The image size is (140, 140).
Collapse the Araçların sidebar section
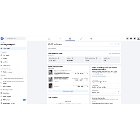[25, 76]
